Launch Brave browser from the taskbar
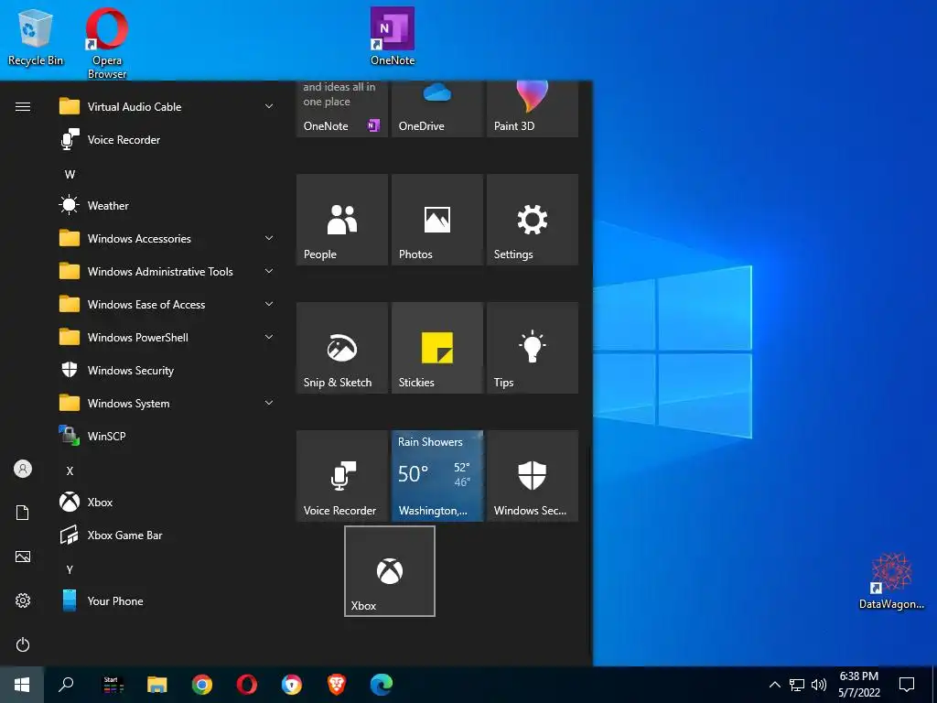 (x=337, y=685)
